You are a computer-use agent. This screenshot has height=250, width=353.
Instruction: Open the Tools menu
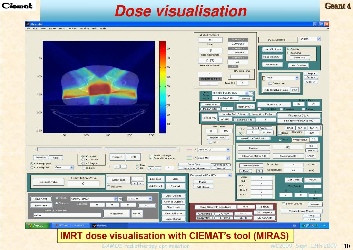(x=62, y=29)
